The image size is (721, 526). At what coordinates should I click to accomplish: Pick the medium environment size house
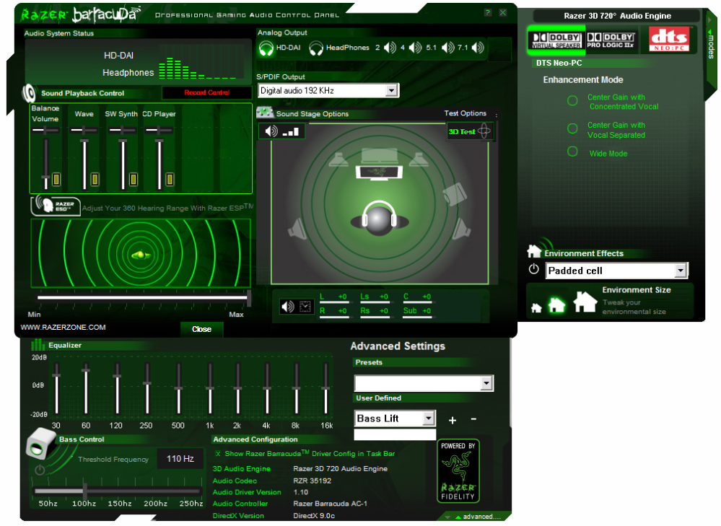point(556,304)
